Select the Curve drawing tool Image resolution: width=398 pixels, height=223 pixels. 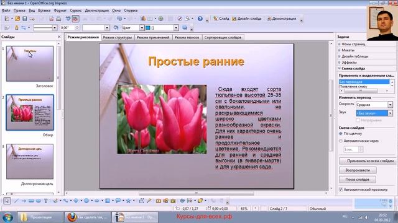[55, 201]
